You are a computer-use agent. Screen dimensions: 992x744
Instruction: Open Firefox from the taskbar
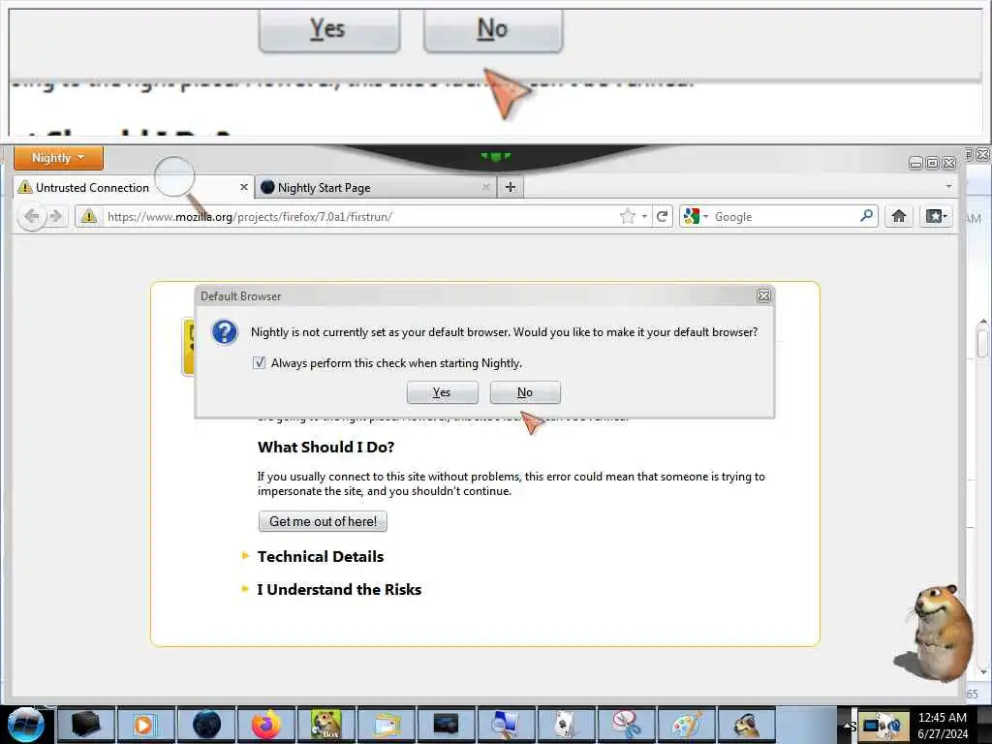click(x=266, y=725)
